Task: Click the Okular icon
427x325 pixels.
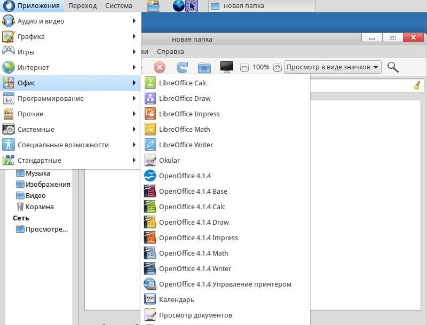Action: coord(150,160)
